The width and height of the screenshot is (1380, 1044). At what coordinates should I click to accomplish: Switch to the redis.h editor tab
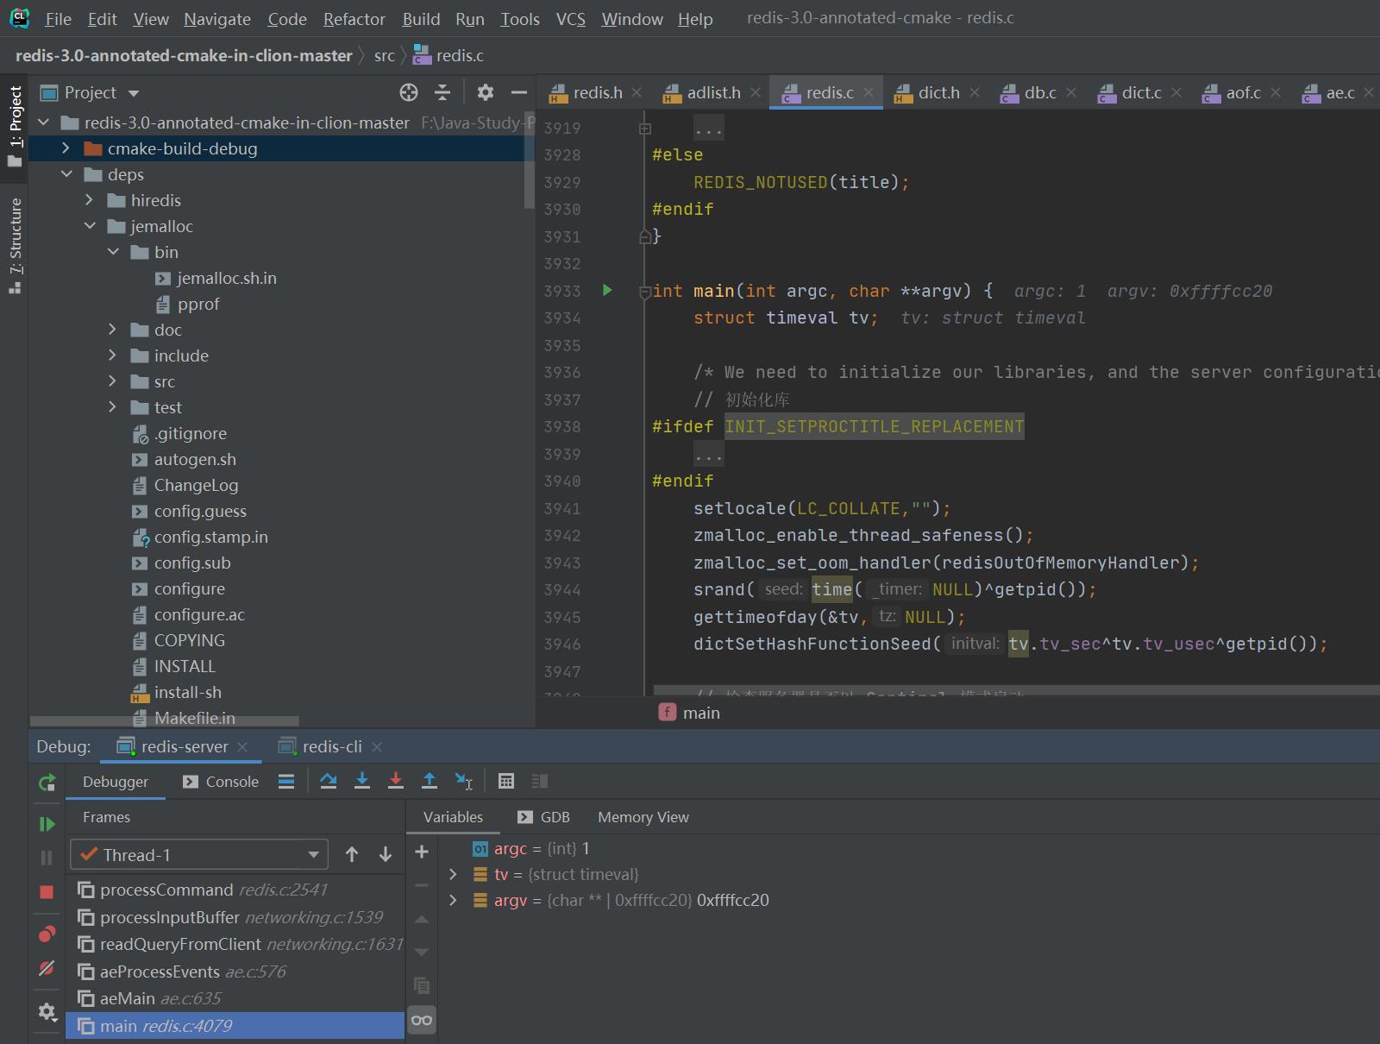[x=597, y=92]
